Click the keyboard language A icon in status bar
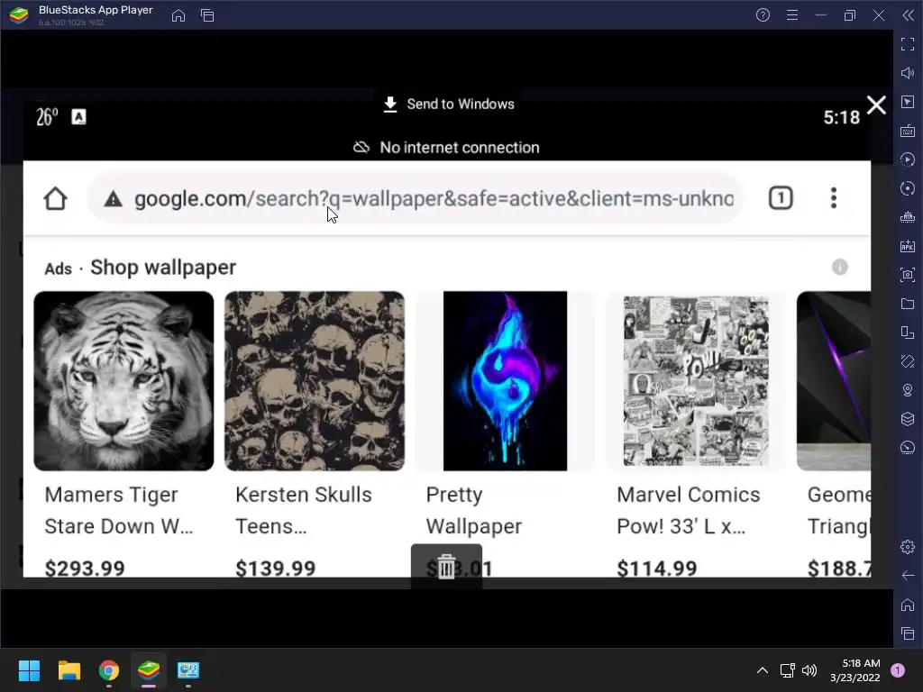 tap(78, 117)
